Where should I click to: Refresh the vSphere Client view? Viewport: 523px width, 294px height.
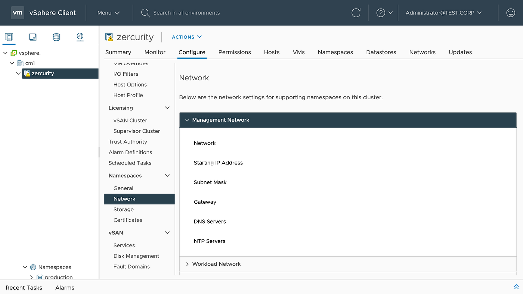(x=356, y=13)
